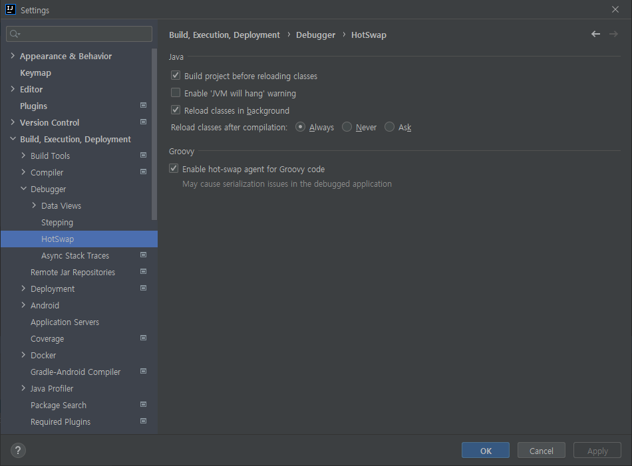Click the IntelliJ IDEA logo in title bar
This screenshot has width=632, height=466.
tap(10, 10)
